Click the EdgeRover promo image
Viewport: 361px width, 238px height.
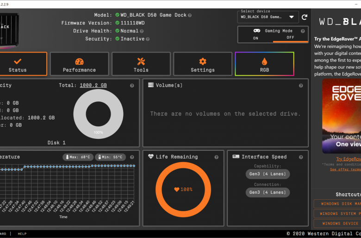(x=342, y=116)
